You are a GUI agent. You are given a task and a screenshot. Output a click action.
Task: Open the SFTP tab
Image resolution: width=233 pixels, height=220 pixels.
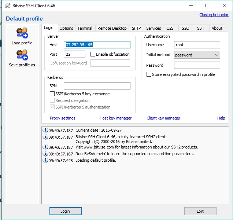(x=136, y=28)
